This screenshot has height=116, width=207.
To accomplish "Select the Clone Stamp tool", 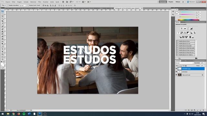I will pos(3,31).
